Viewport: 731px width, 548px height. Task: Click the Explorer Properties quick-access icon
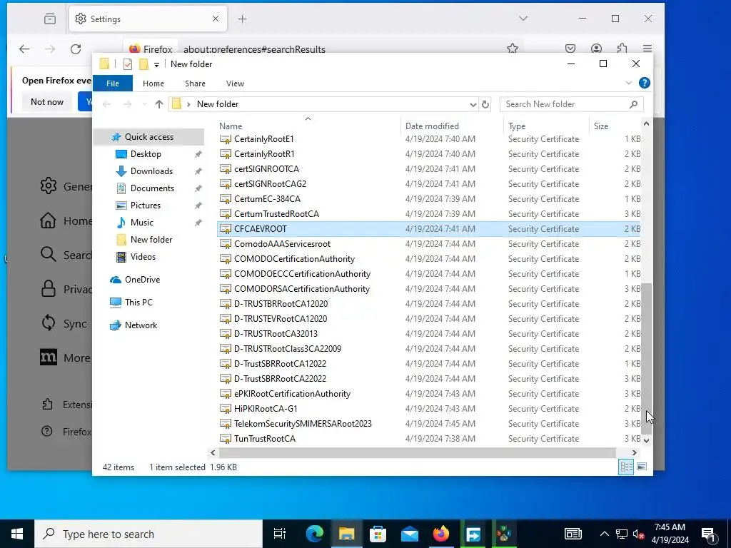click(127, 64)
